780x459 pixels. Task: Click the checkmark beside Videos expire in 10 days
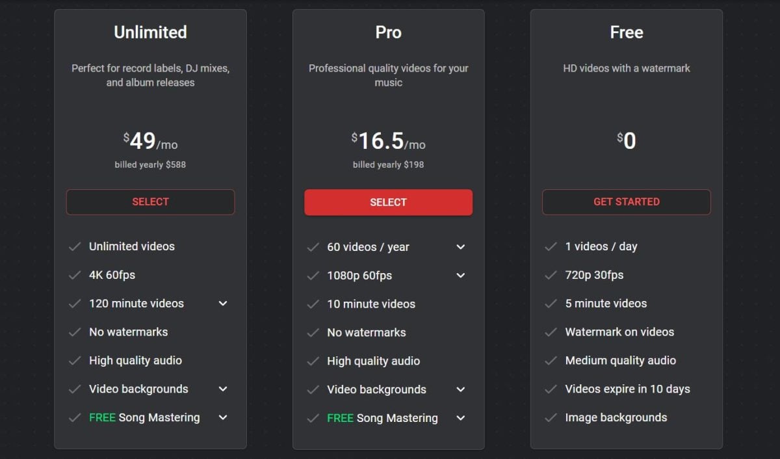pyautogui.click(x=551, y=389)
